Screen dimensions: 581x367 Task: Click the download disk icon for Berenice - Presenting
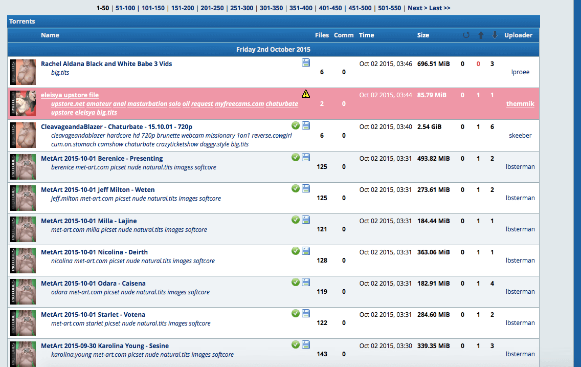pyautogui.click(x=306, y=157)
